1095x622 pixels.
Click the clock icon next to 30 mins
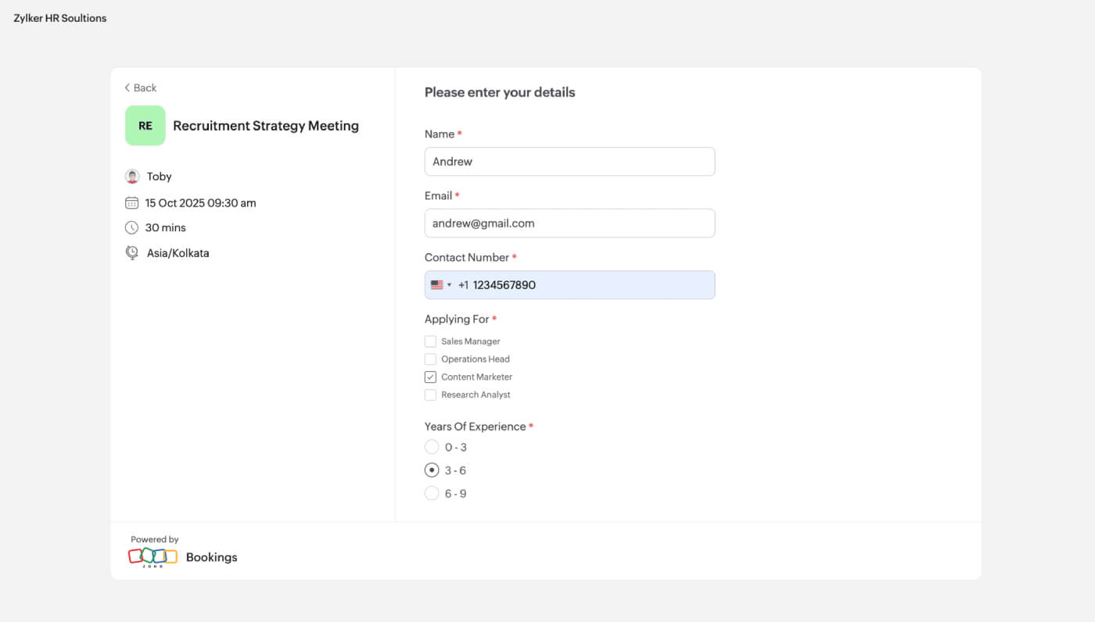(x=131, y=227)
